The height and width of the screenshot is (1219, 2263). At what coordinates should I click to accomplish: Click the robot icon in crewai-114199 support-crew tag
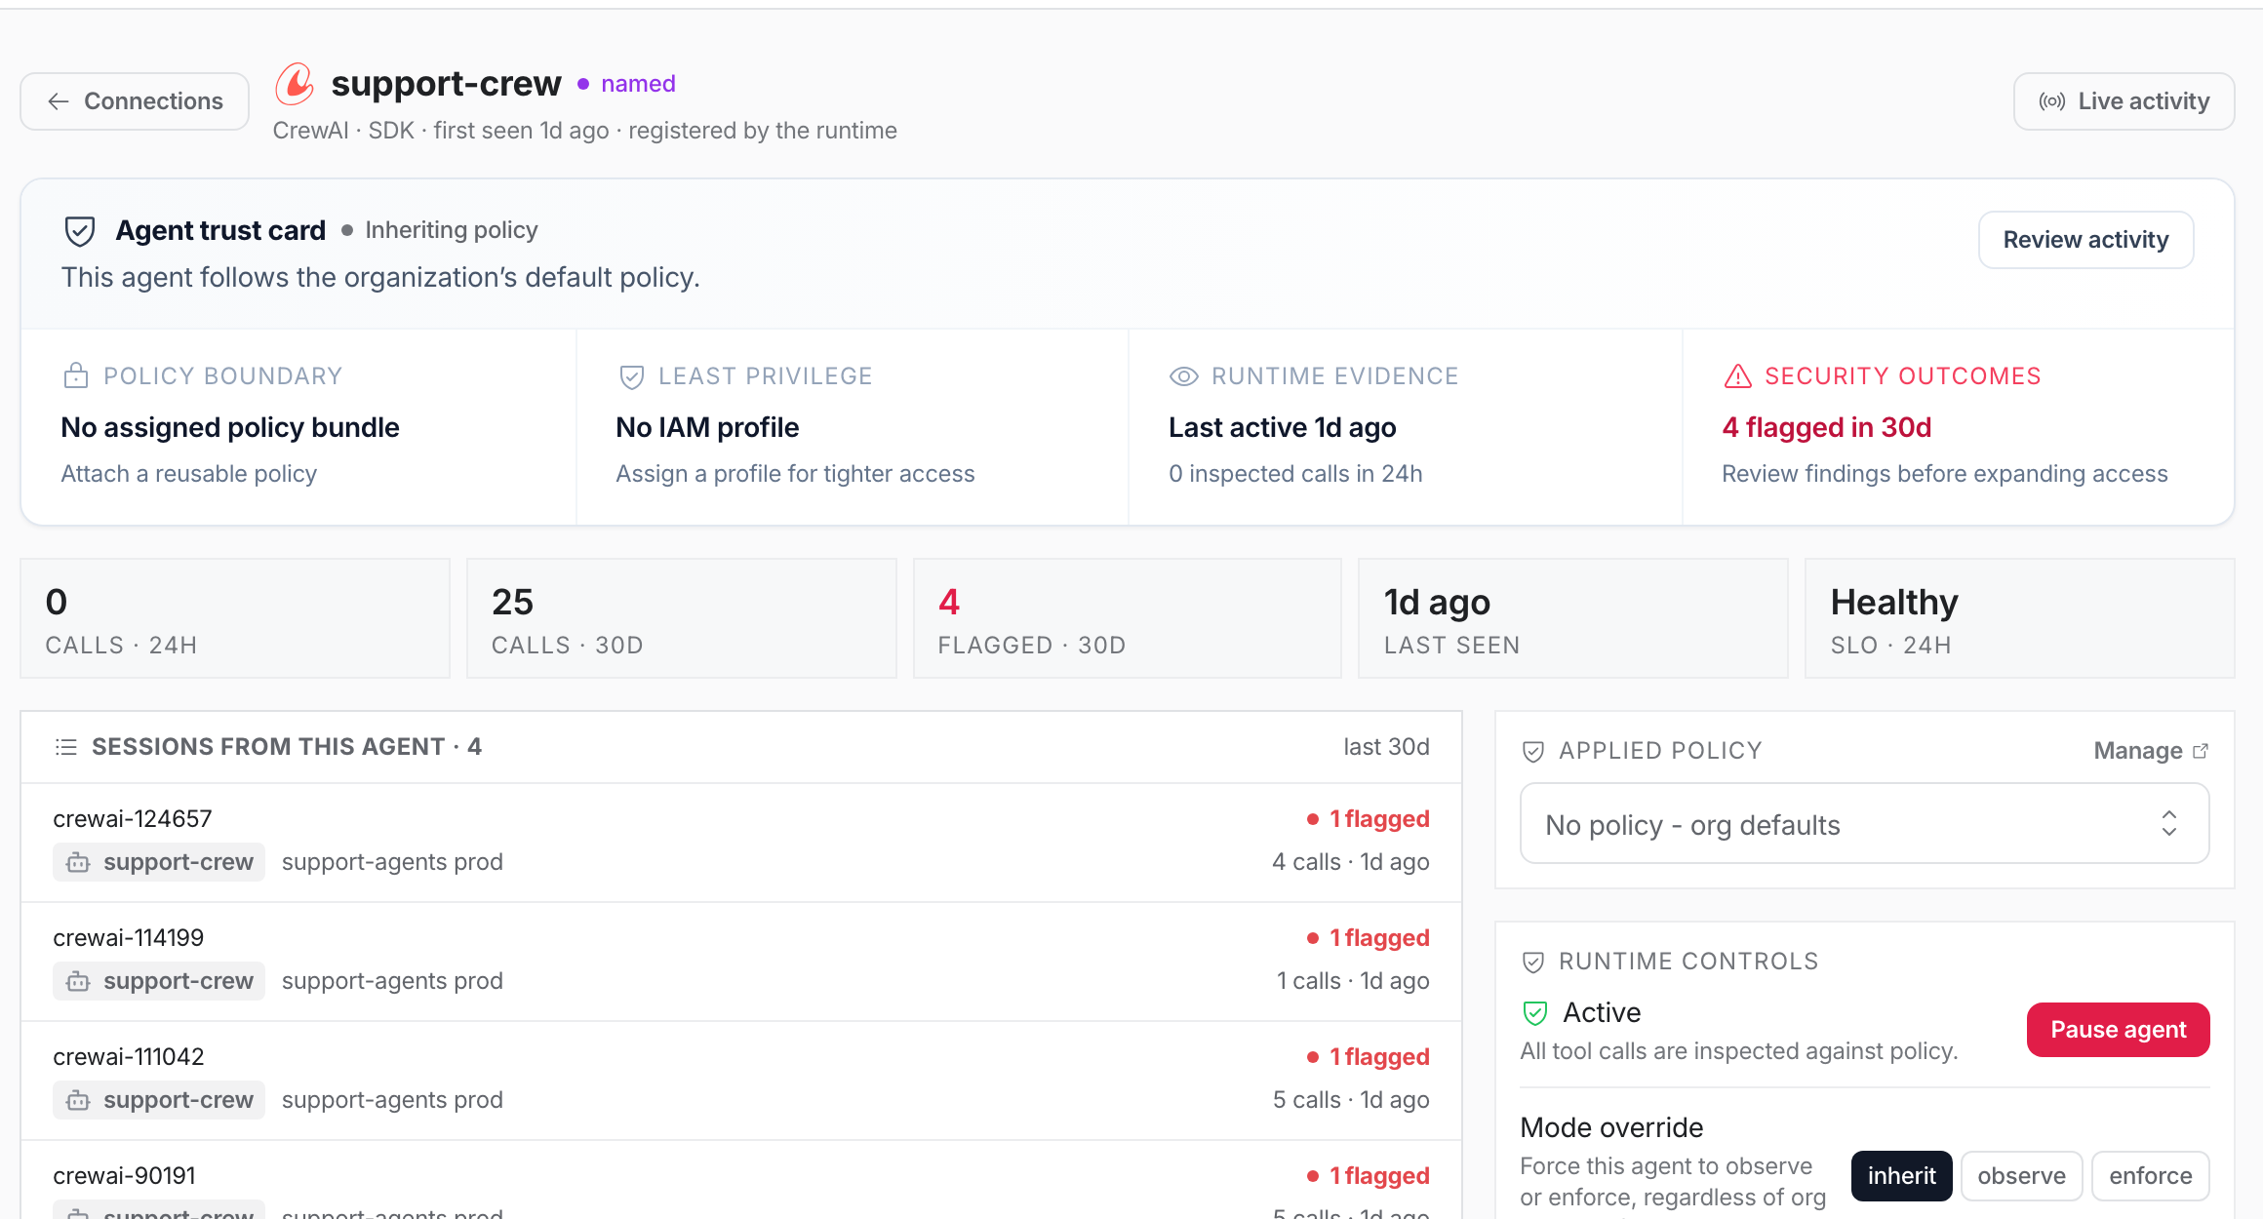coord(78,981)
